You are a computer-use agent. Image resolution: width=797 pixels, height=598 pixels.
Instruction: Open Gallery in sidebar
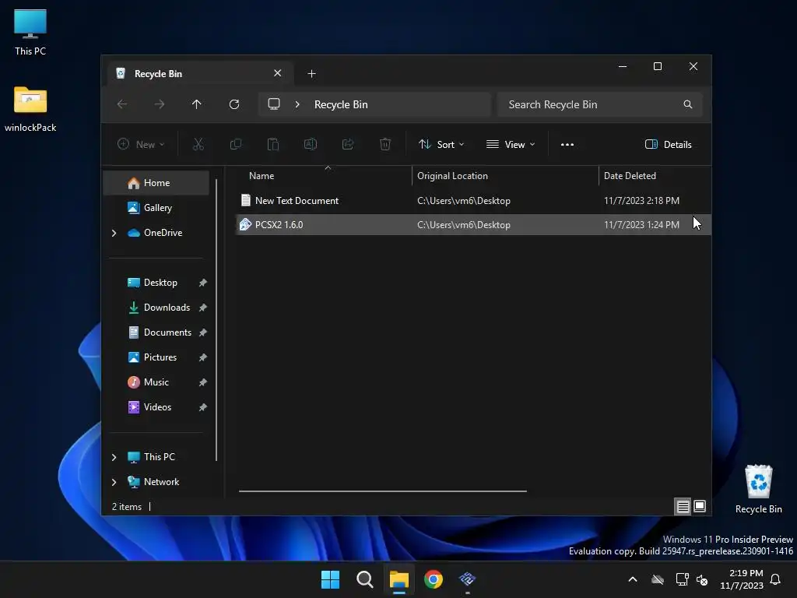coord(157,207)
